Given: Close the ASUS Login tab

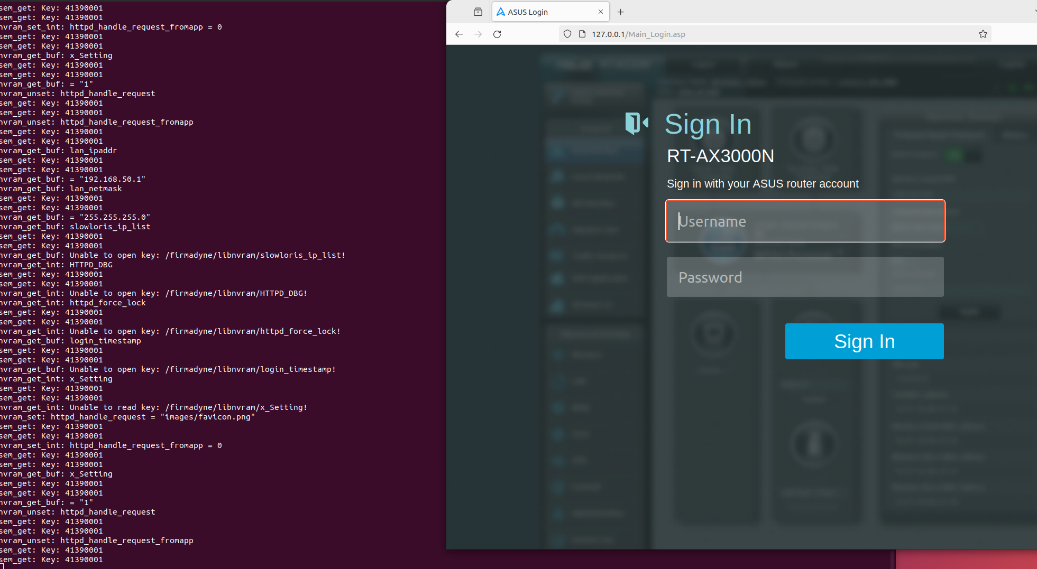Looking at the screenshot, I should point(601,12).
